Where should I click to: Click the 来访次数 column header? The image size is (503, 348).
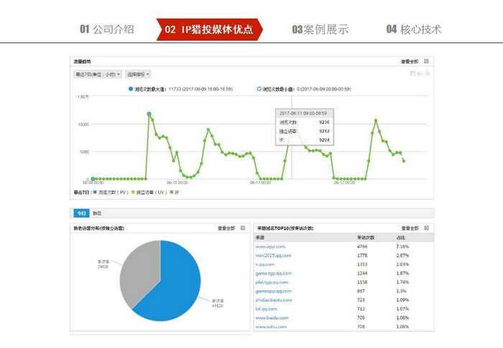pos(366,237)
